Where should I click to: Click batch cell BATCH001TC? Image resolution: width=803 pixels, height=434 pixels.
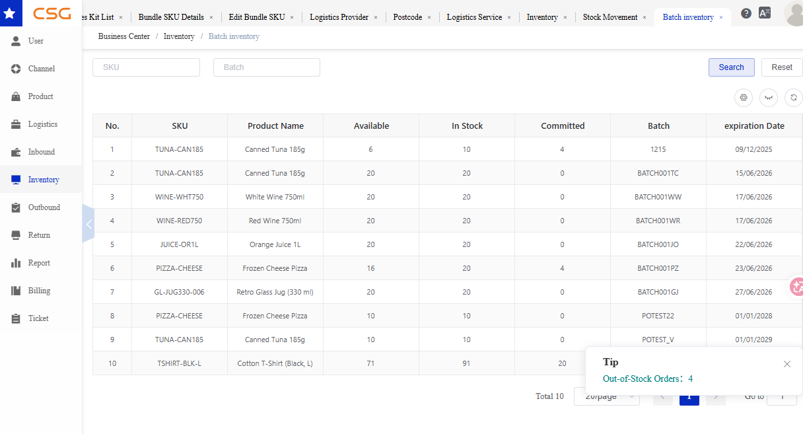tap(658, 173)
